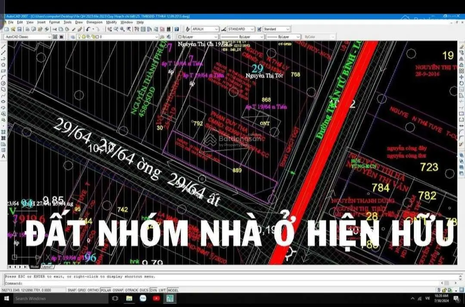Click the Task View taskbar button
465x307 pixels.
tap(115, 298)
